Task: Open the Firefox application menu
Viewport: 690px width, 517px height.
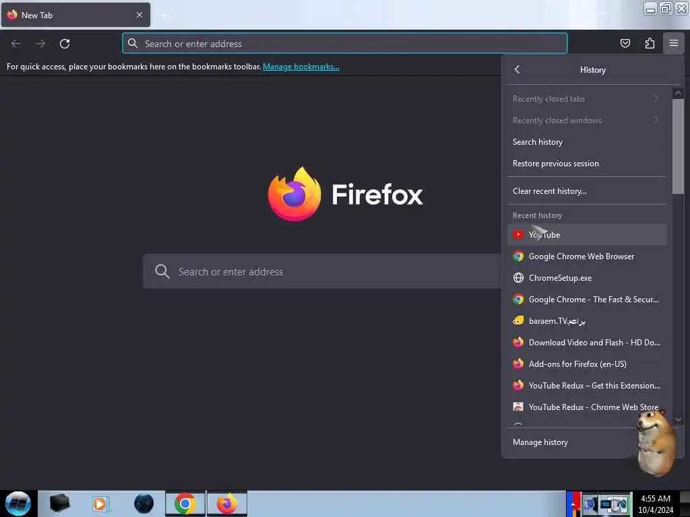Action: click(x=673, y=43)
